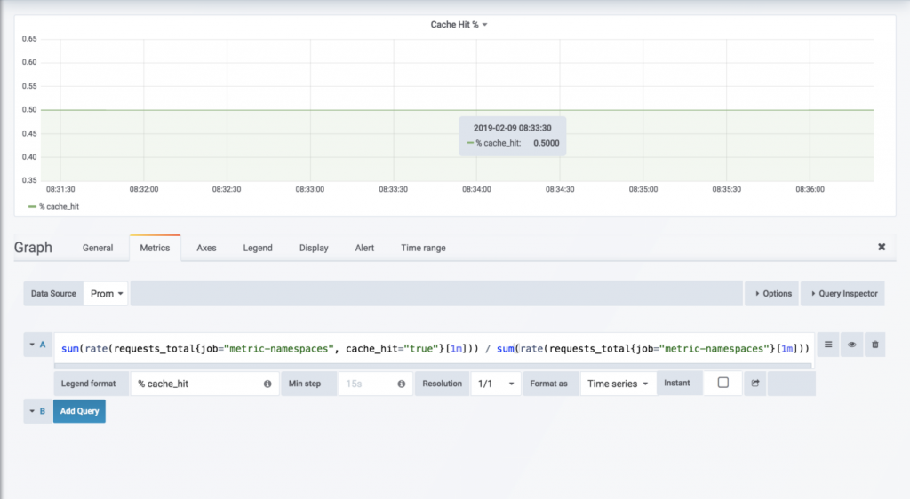Open the Format as Time series dropdown
Screen dimensions: 910x499
[x=618, y=384]
